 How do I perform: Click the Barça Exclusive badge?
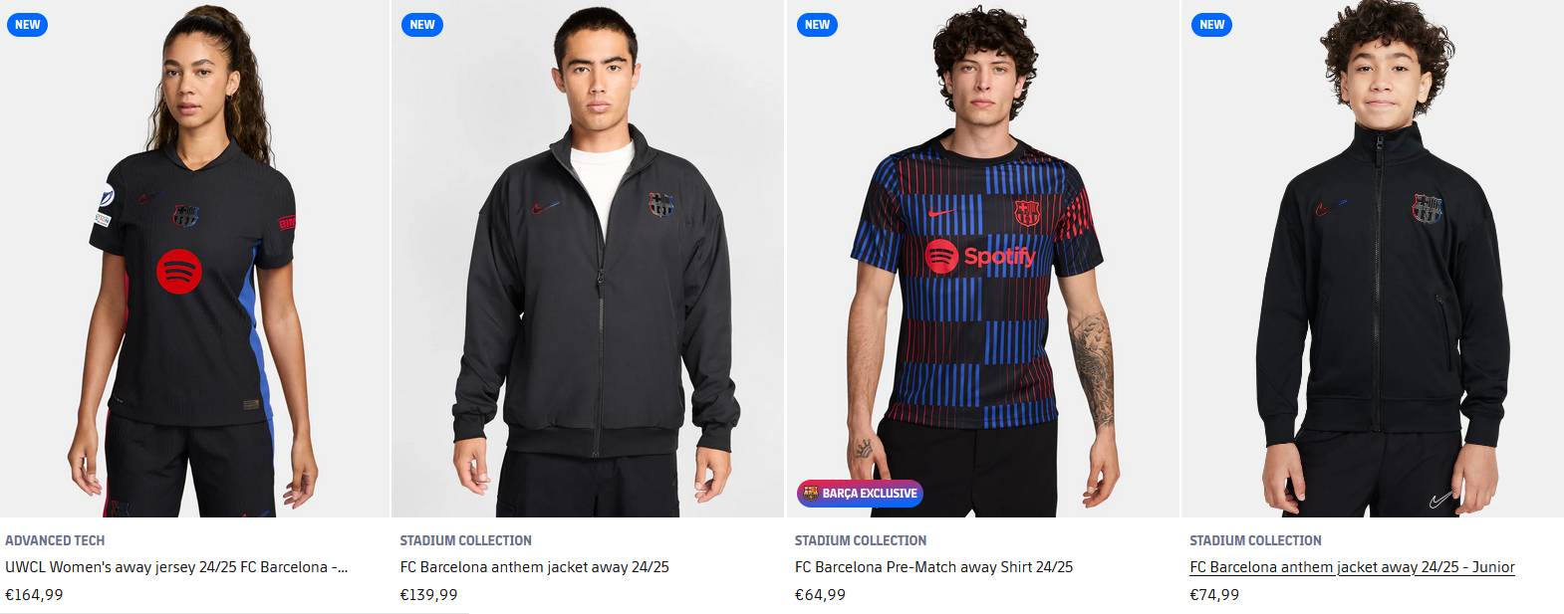[x=860, y=494]
